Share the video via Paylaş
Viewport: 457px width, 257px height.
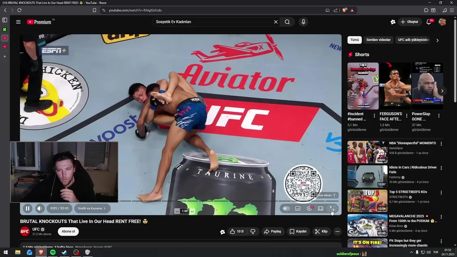pos(272,232)
